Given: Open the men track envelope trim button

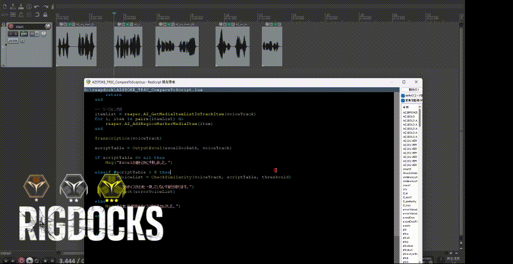Looking at the screenshot, I should pyautogui.click(x=13, y=40).
